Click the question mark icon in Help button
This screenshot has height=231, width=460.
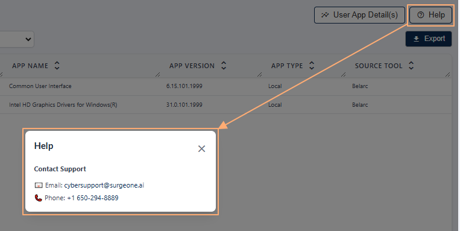421,15
